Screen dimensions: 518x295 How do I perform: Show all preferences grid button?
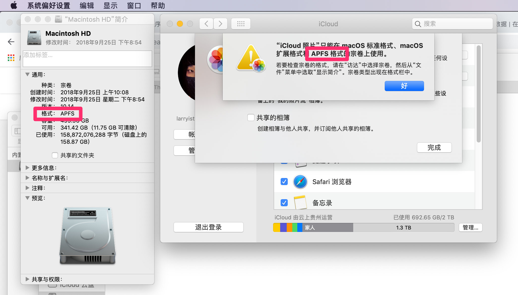pyautogui.click(x=241, y=24)
